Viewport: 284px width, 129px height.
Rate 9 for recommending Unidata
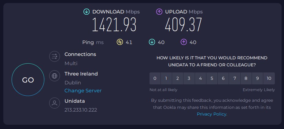point(257,78)
